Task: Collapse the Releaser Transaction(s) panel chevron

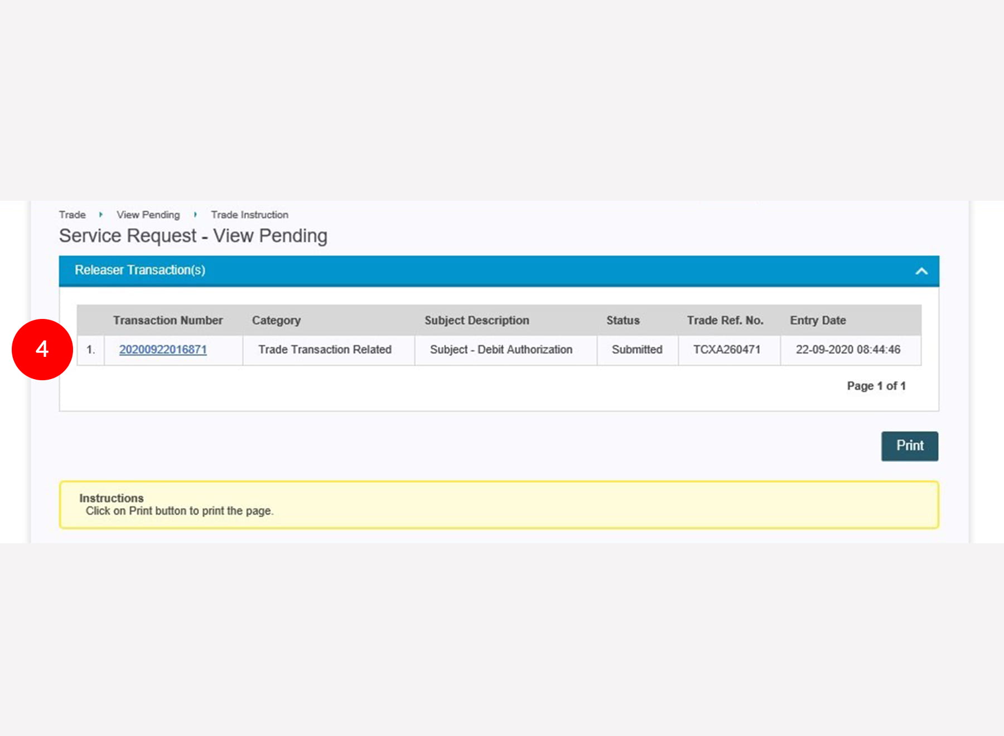Action: (921, 271)
